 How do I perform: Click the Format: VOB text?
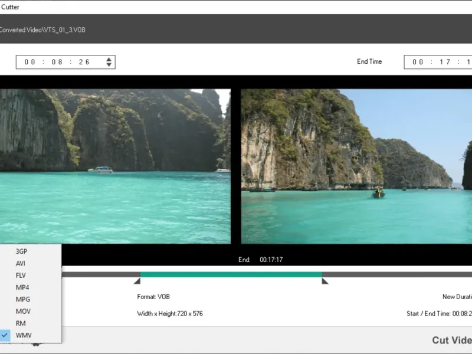153,297
